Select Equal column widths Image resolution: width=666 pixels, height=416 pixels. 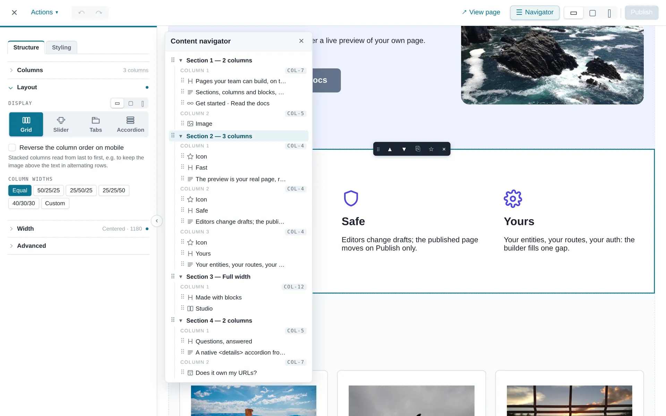click(20, 190)
